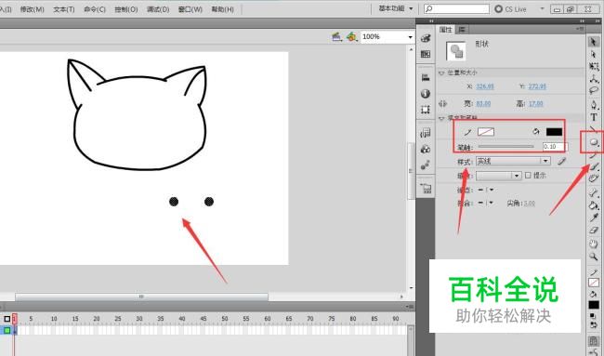
Task: Select the Zoom magnifier tool
Action: coord(594,257)
